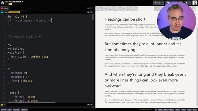Click the JS tab yellow icon
Screen dimensions: 198x111
coord(2,105)
